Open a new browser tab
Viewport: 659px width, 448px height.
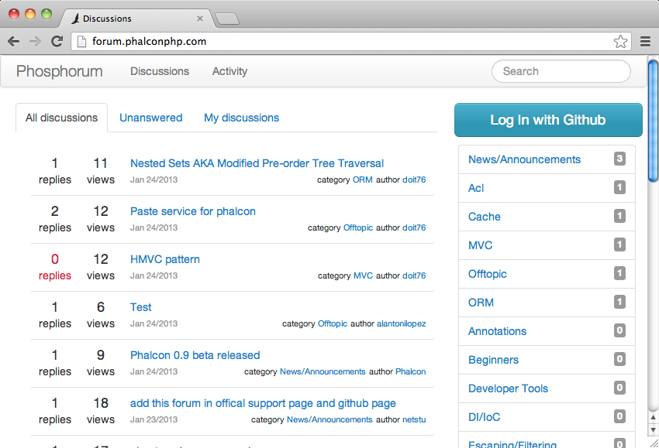226,19
